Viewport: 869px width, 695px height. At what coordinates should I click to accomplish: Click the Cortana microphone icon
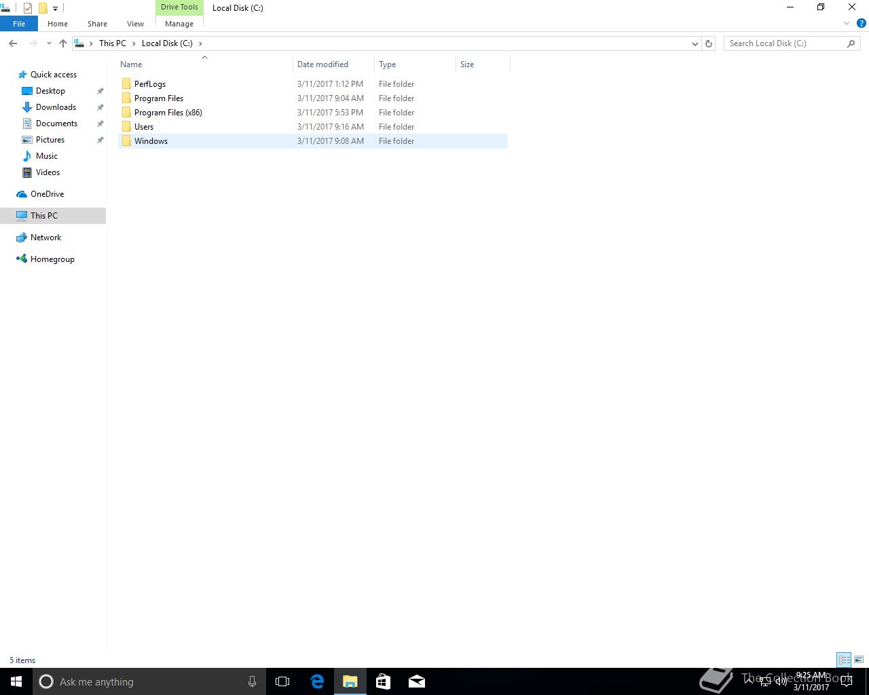click(x=252, y=681)
